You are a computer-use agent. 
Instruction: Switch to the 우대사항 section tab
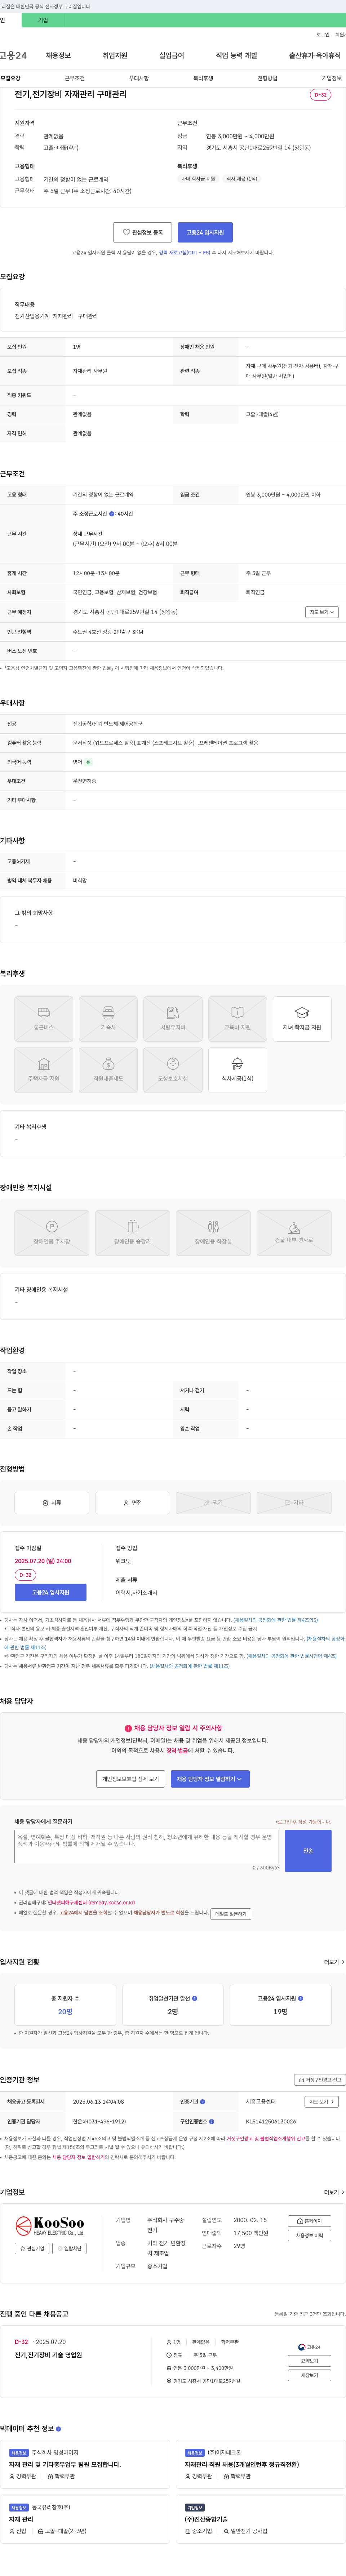[x=139, y=78]
